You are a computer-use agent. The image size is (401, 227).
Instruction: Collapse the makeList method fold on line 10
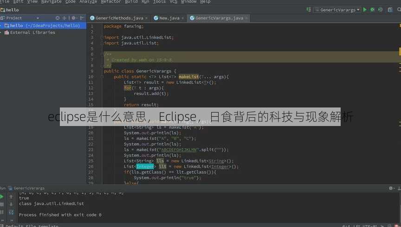pos(102,76)
